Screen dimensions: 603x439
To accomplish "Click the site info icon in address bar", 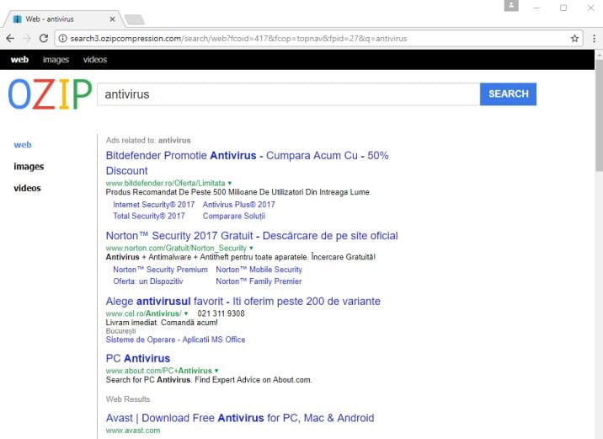I will (63, 39).
